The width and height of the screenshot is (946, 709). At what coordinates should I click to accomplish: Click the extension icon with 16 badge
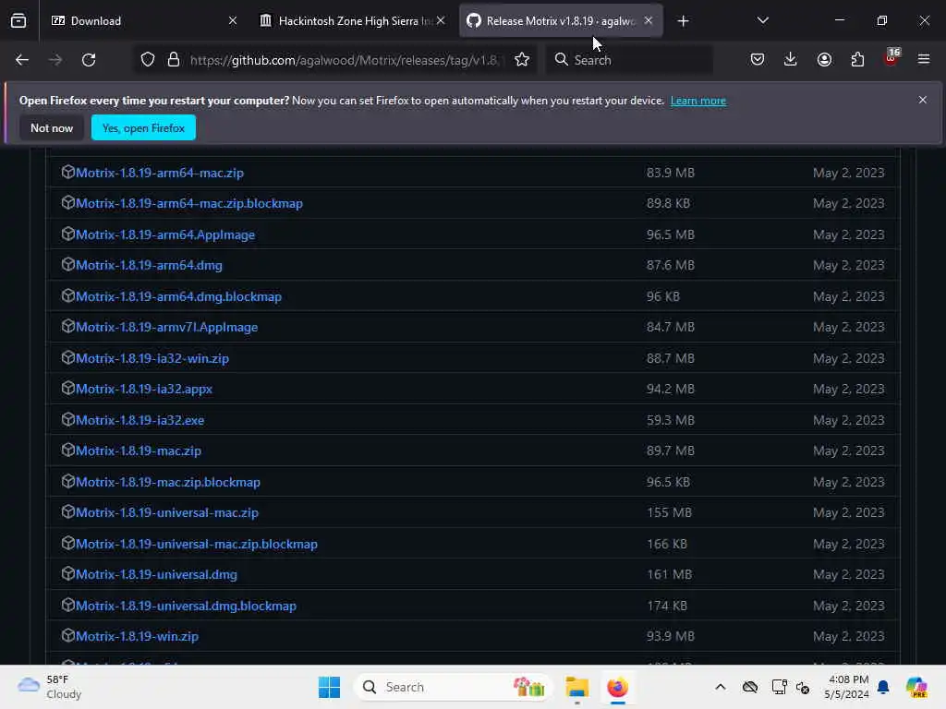coord(891,58)
